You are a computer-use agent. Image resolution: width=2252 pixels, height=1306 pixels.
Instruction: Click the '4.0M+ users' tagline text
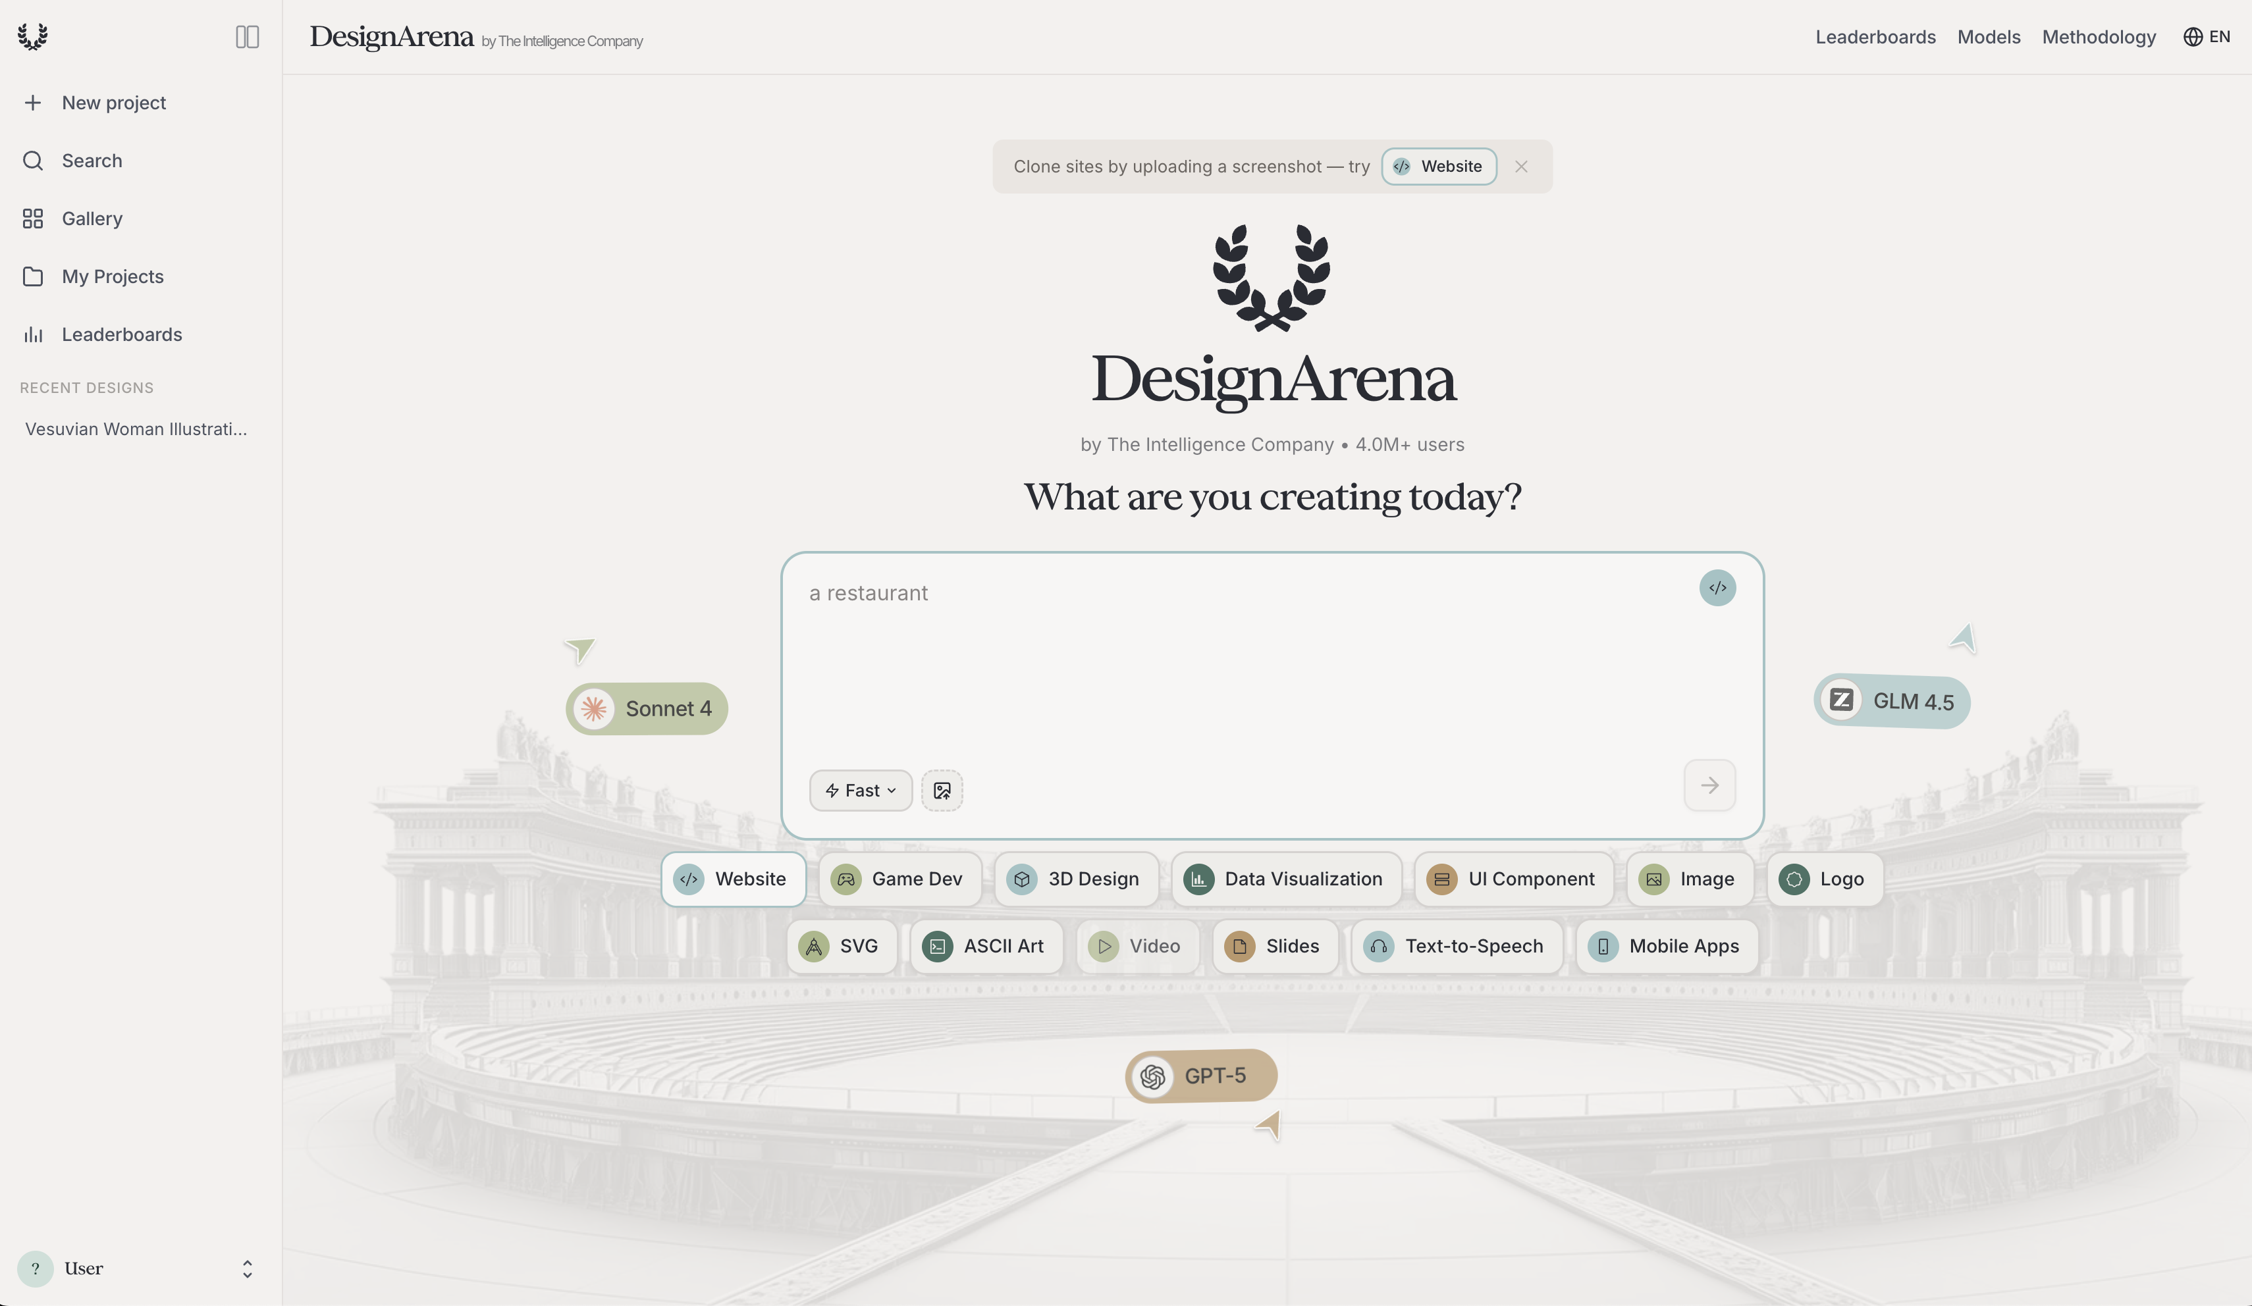tap(1409, 445)
